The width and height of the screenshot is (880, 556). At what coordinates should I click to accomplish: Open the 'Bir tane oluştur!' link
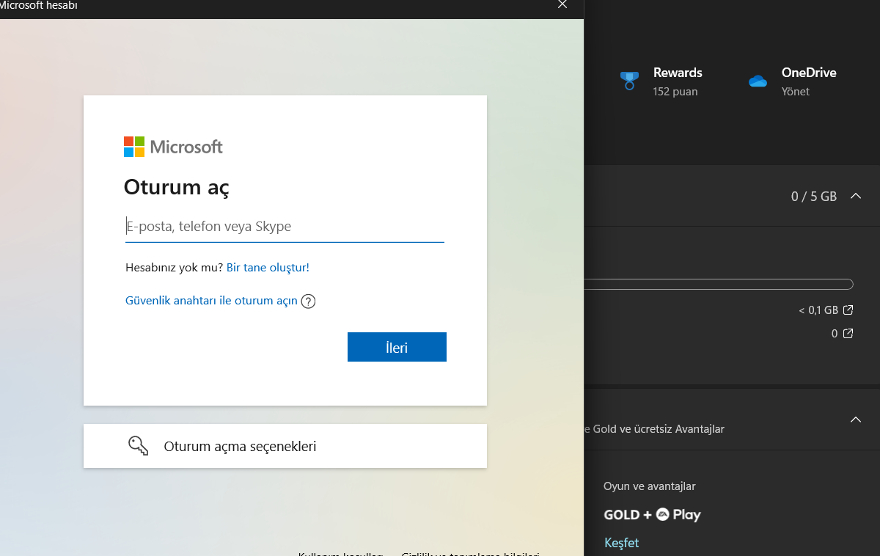pos(268,268)
